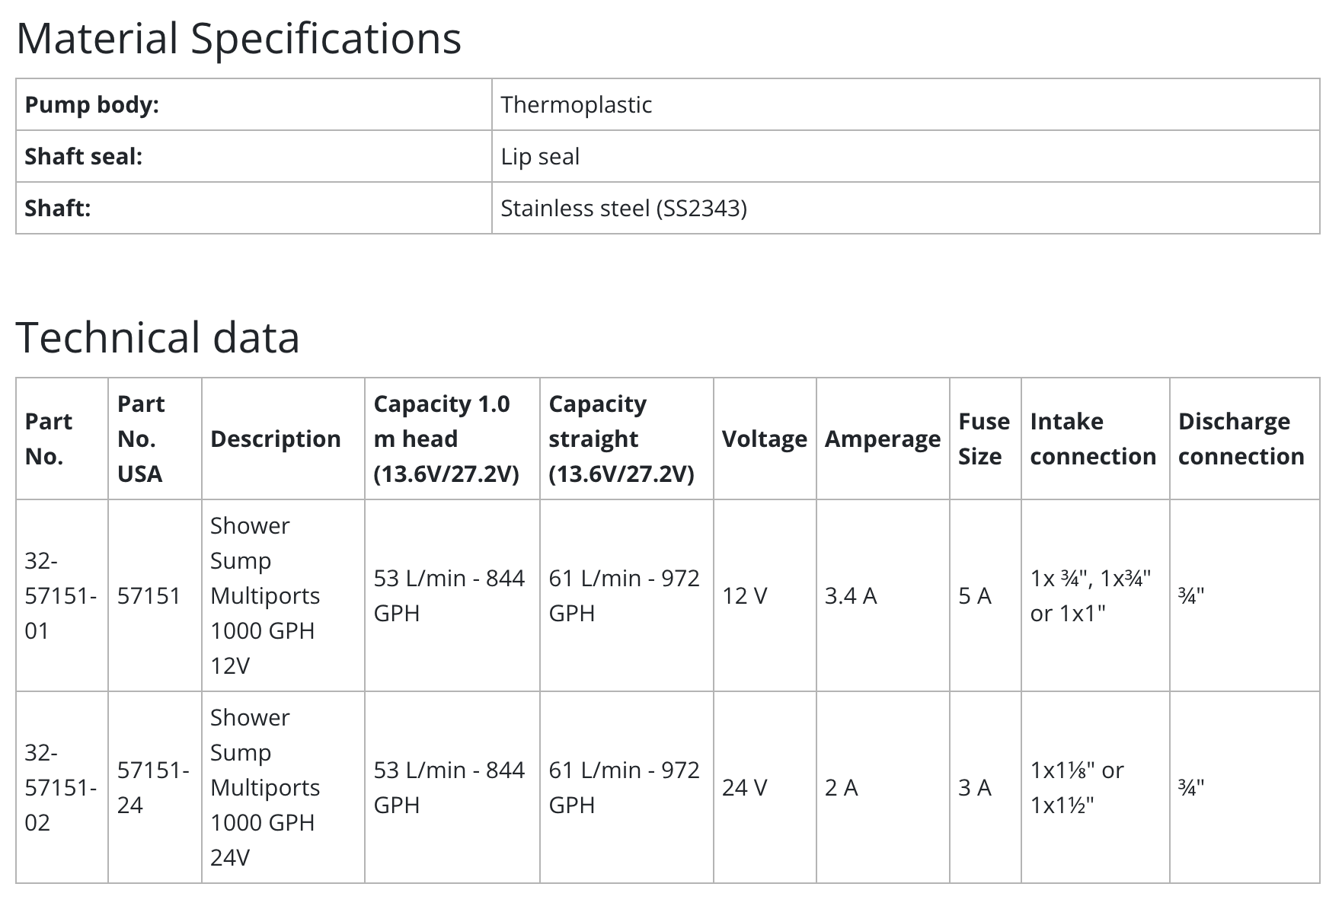
Task: Click the Material Specifications heading
Action: (238, 38)
